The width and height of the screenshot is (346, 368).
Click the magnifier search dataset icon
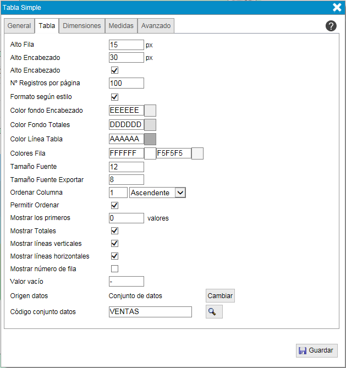pos(214,312)
